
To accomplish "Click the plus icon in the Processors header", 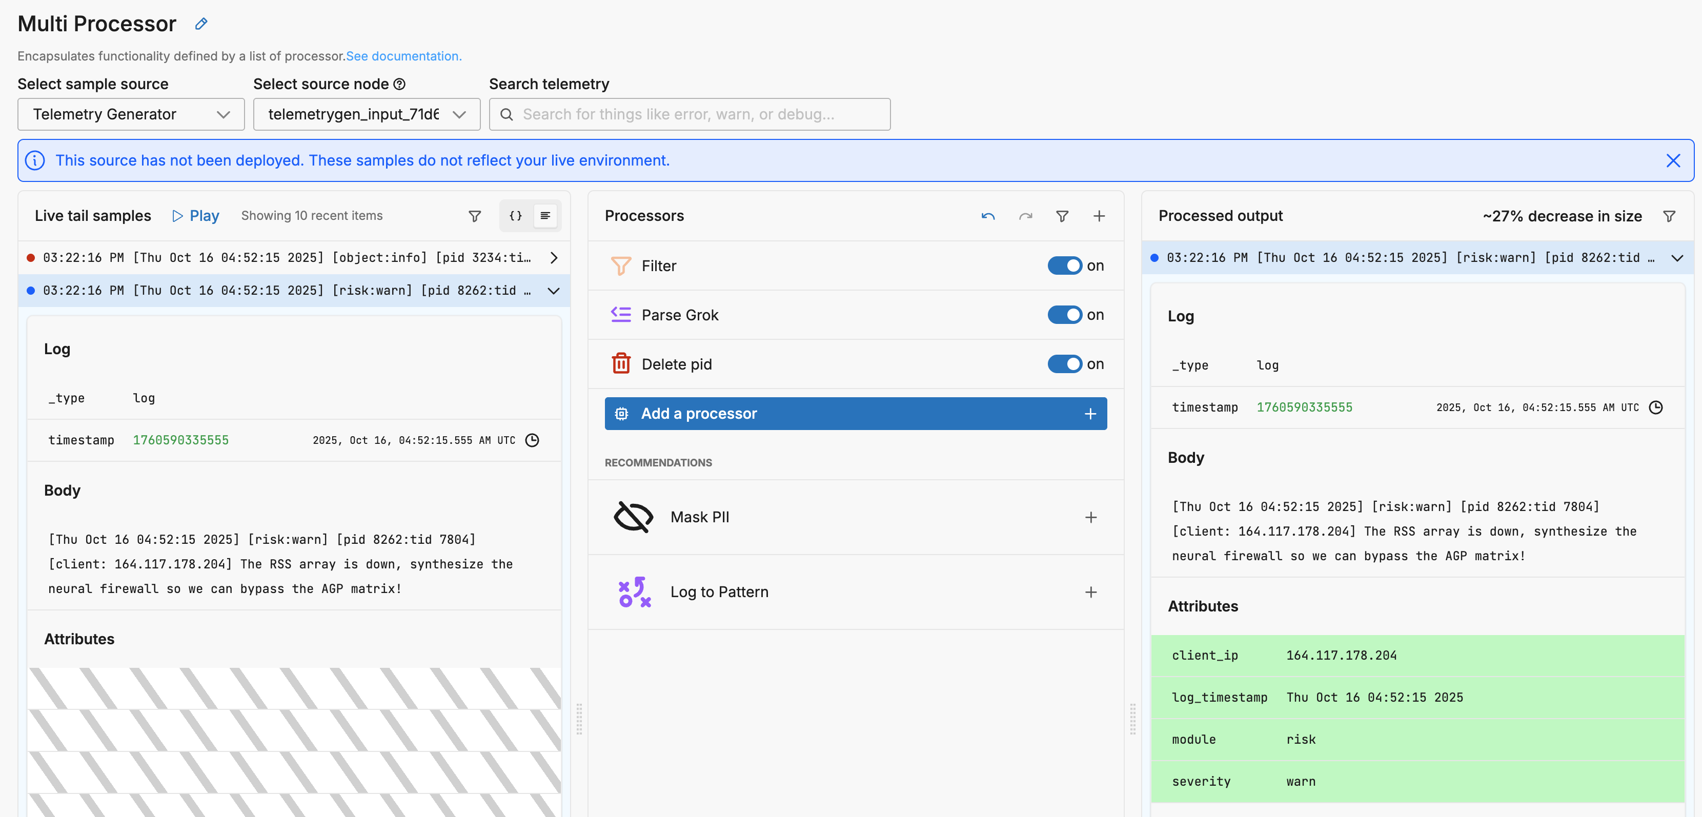I will 1099,216.
